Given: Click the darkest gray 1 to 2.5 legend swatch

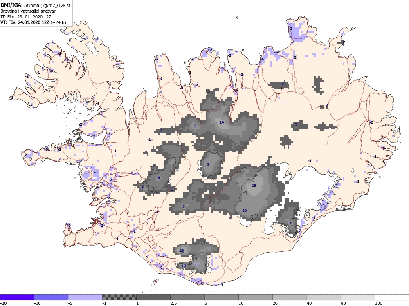Looking at the screenshot, I should [x=153, y=297].
